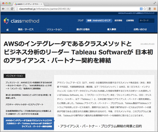Open the 日本経済新聞社グループ QES sidebar link
158x132 pixels.
(28, 112)
